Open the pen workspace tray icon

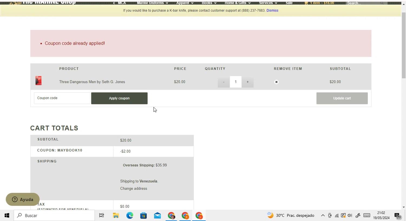pyautogui.click(x=358, y=215)
